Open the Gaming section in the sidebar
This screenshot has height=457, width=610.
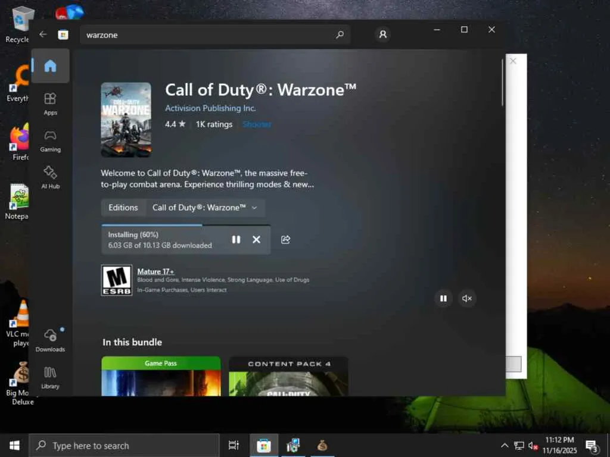click(x=50, y=141)
